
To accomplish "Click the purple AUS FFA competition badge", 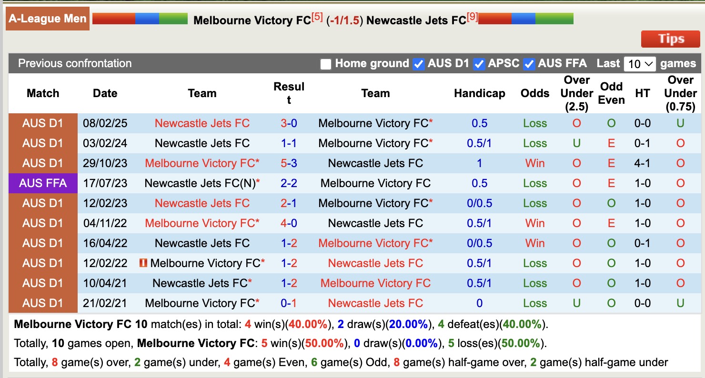I will [x=43, y=183].
